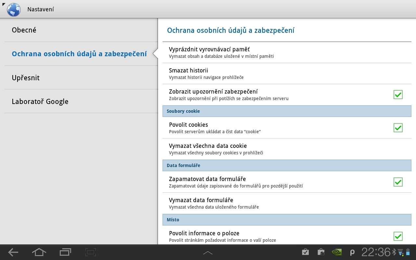The width and height of the screenshot is (416, 260).
Task: Open the NVIDIA Tegra icon in the status bar
Action: click(x=336, y=252)
